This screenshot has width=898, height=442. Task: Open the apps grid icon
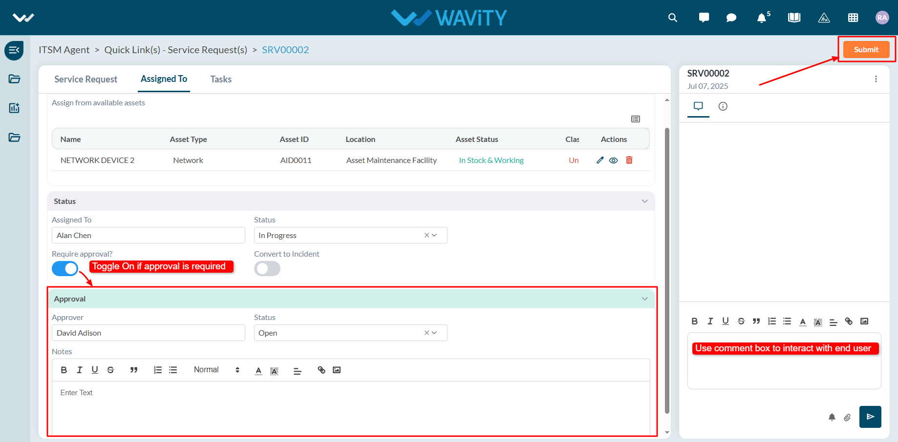tap(853, 18)
